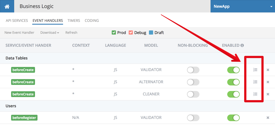This screenshot has width=275, height=125.
Task: Turn off enabled switch for beforeRegister
Action: 233,118
